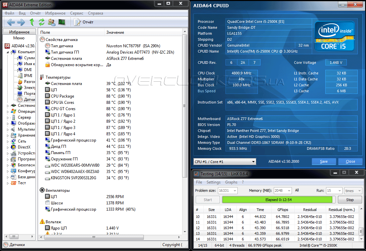Collapse the Компьютер tree node
The image size is (366, 251).
(8, 52)
